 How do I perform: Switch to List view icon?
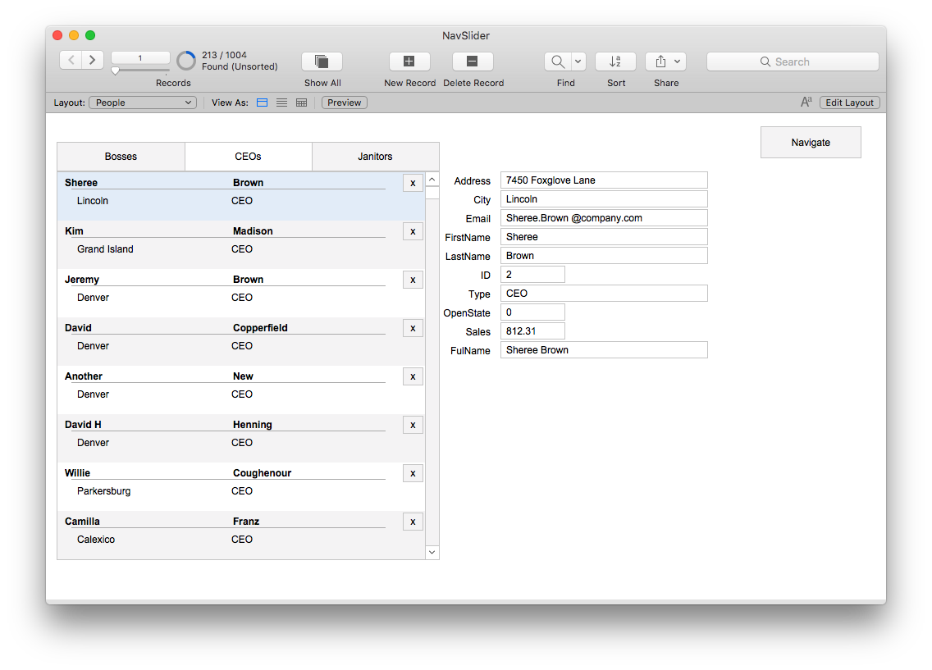point(281,103)
